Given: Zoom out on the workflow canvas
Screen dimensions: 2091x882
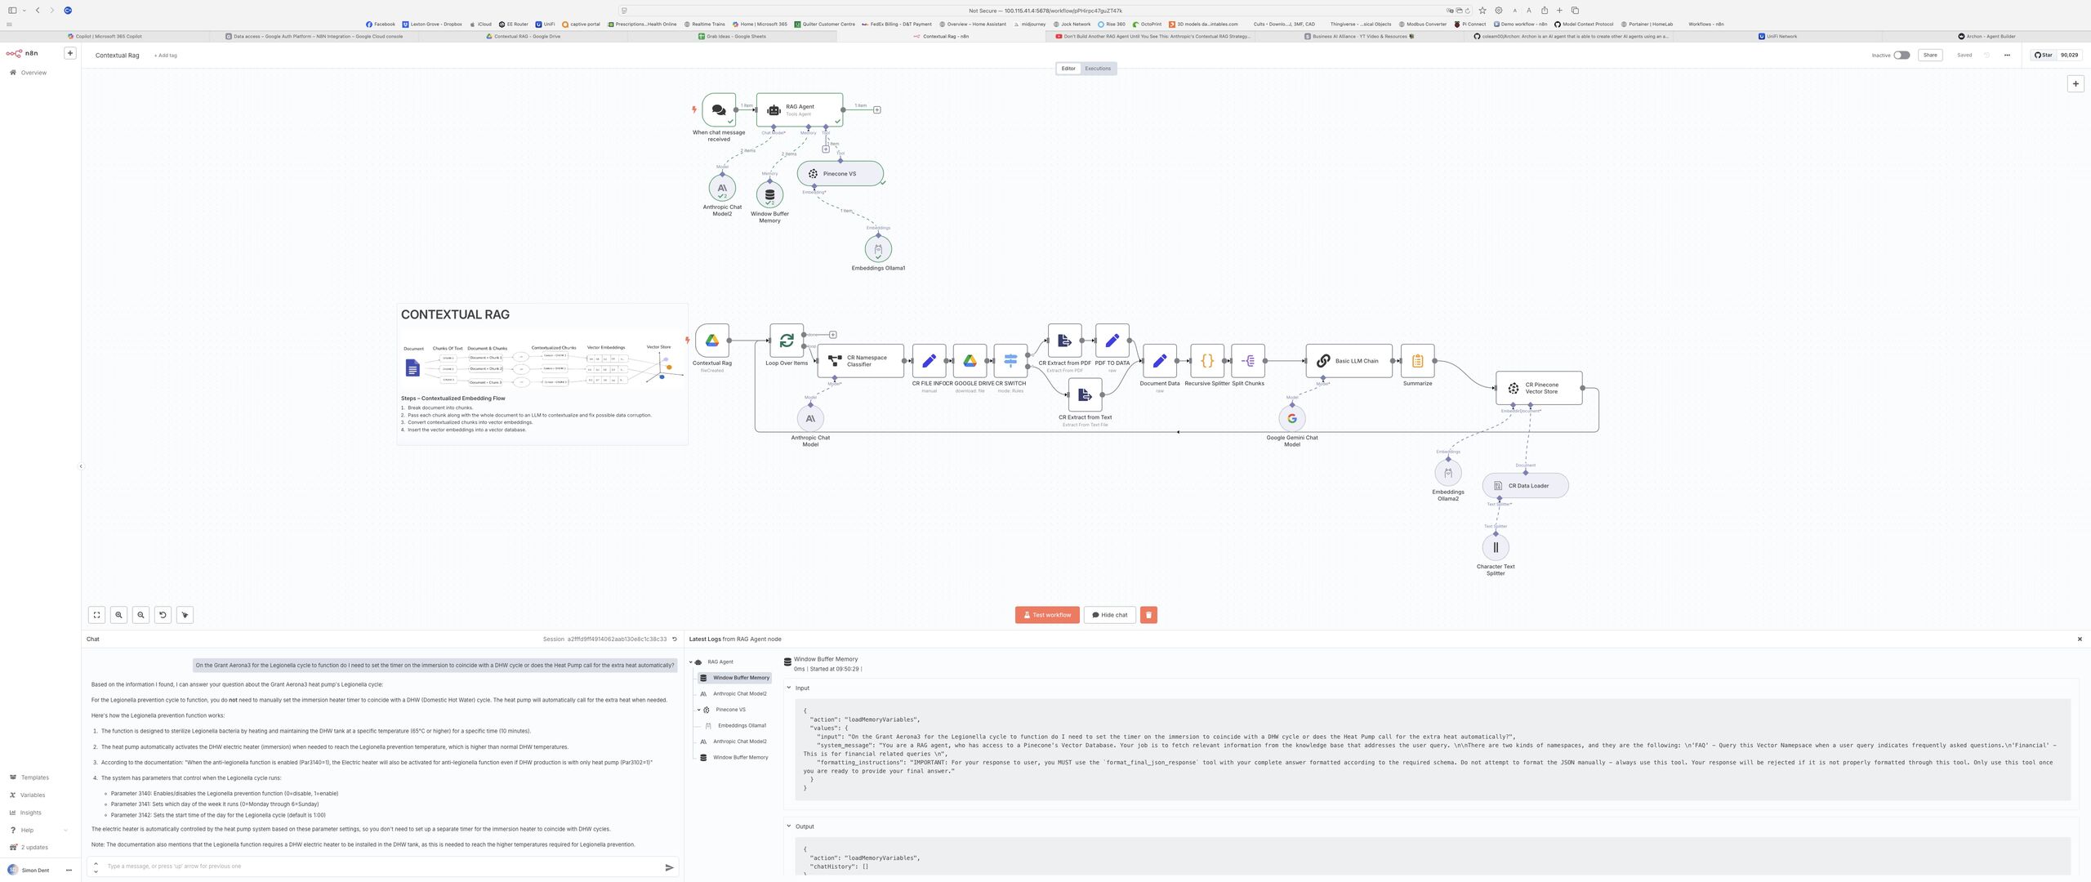Looking at the screenshot, I should (140, 615).
